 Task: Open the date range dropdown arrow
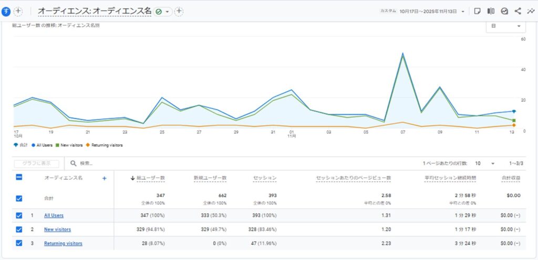[463, 12]
